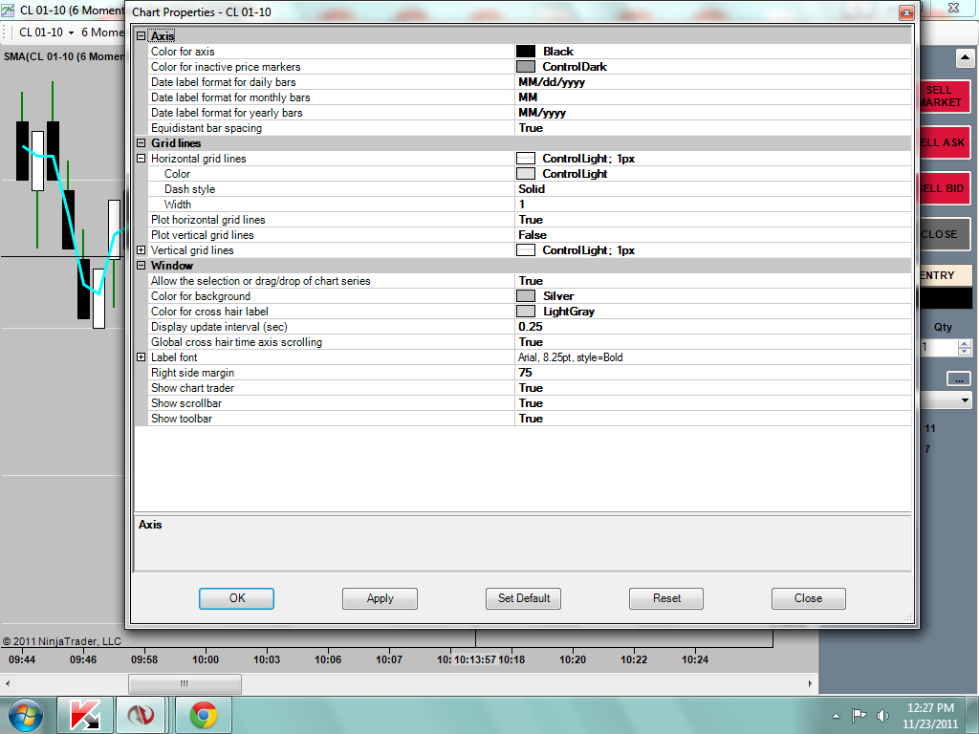This screenshot has height=734, width=979.
Task: Open NinjaTrader from the taskbar
Action: coord(141,715)
